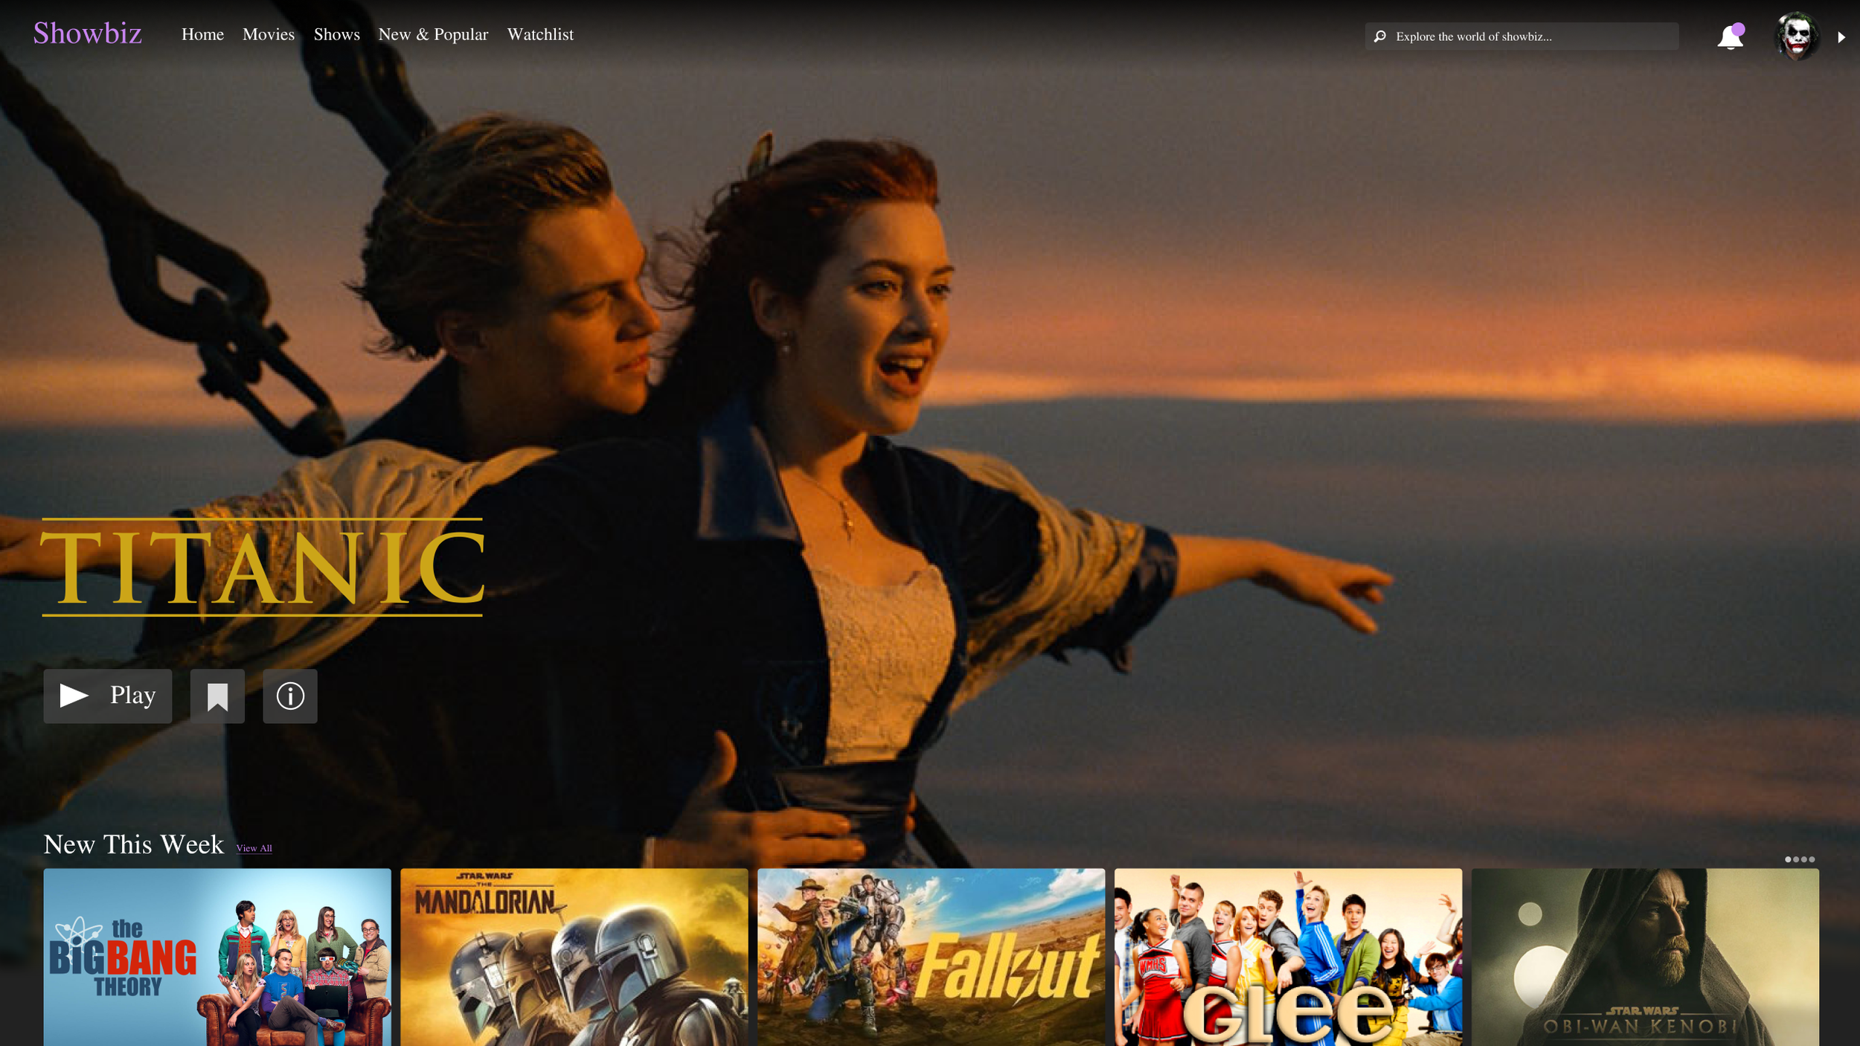This screenshot has width=1860, height=1046.
Task: Go to the Home menu
Action: [x=202, y=34]
